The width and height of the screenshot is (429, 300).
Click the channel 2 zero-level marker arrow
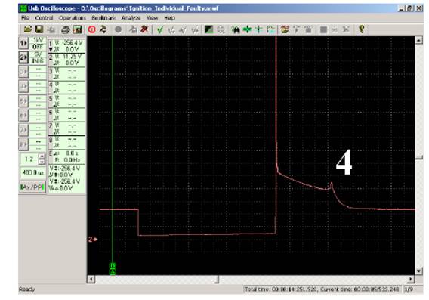[93, 240]
